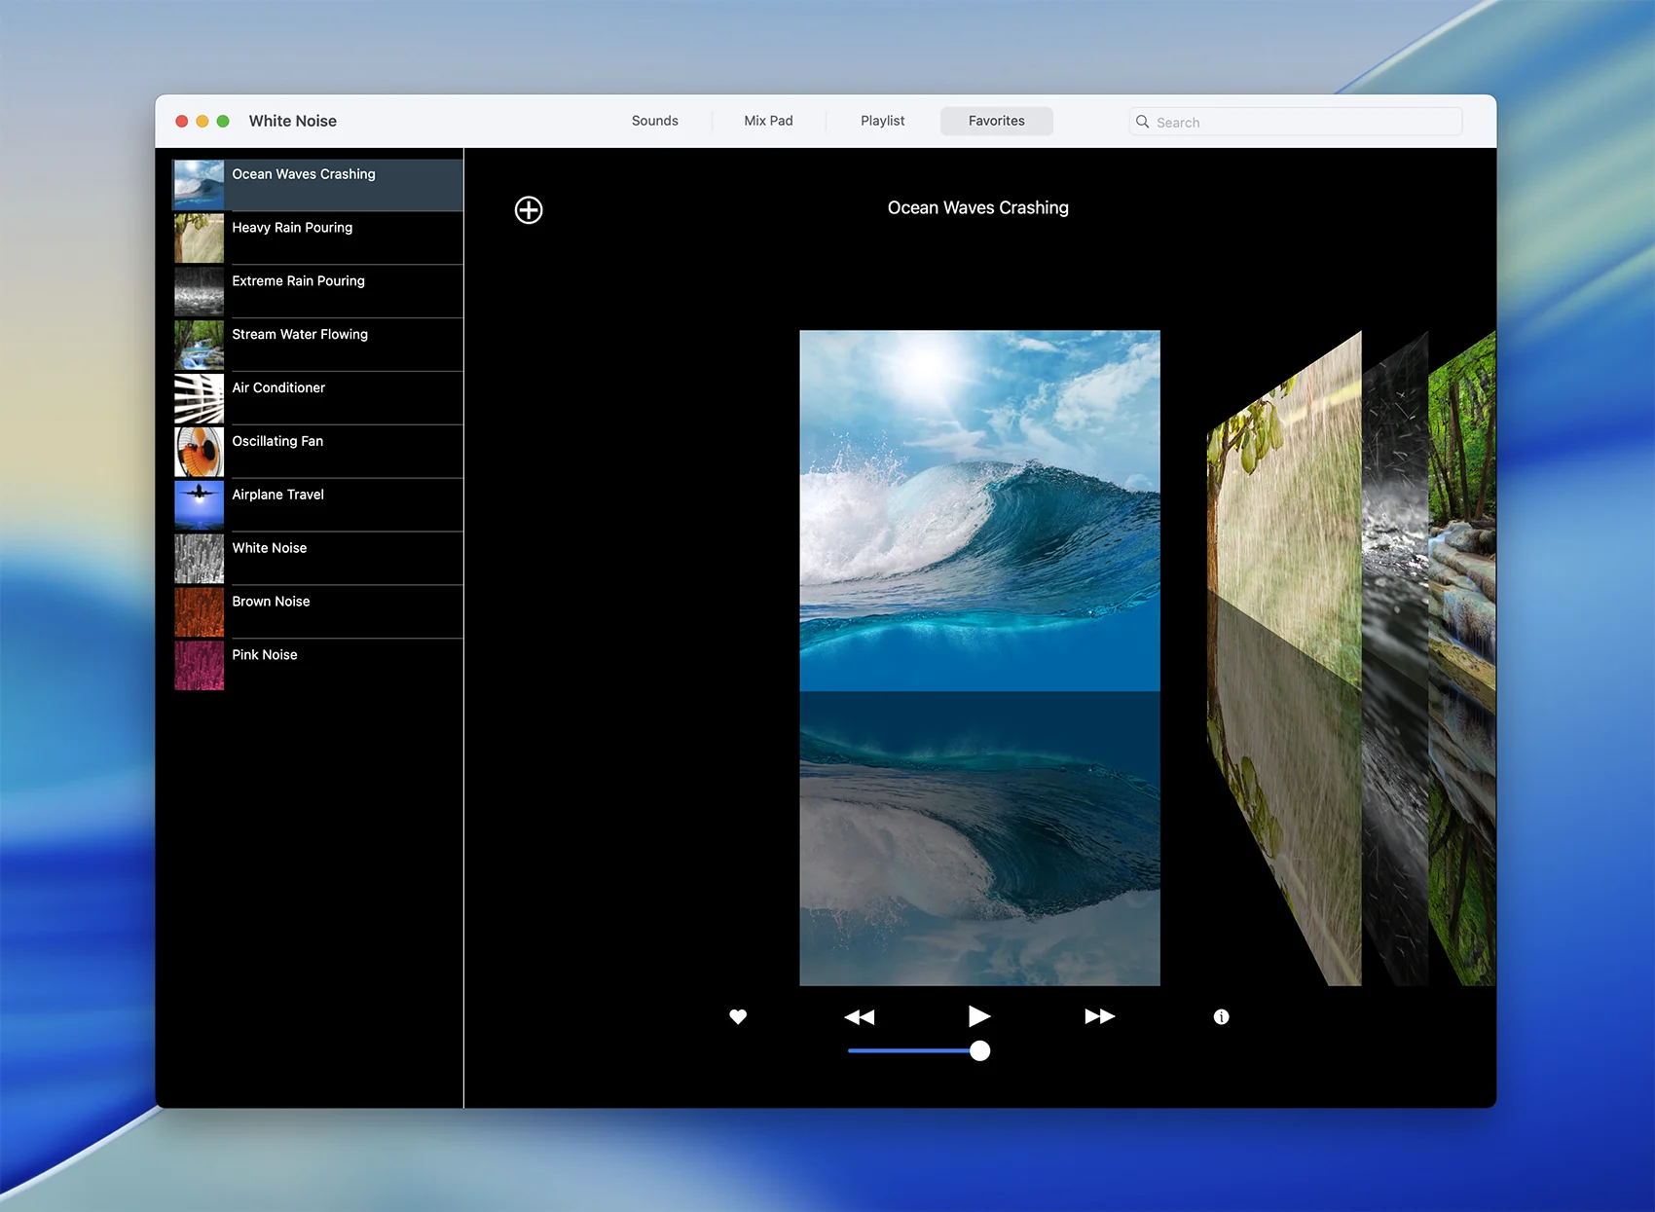
Task: Click the Search input field
Action: (x=1305, y=122)
